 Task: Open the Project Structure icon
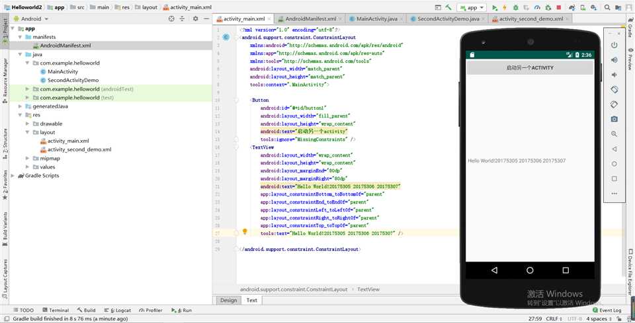618,7
